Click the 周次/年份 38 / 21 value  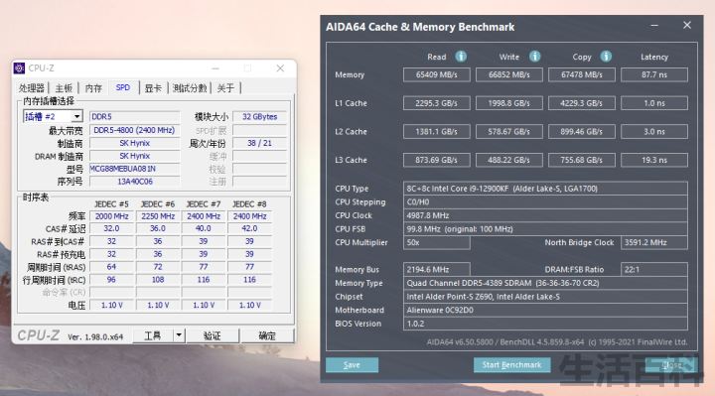pos(259,143)
